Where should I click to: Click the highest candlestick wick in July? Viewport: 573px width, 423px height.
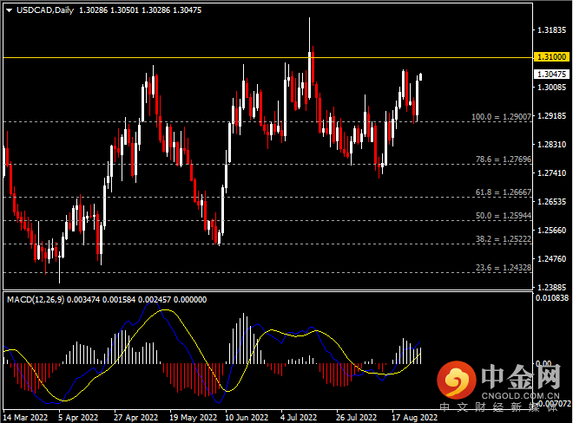click(310, 33)
